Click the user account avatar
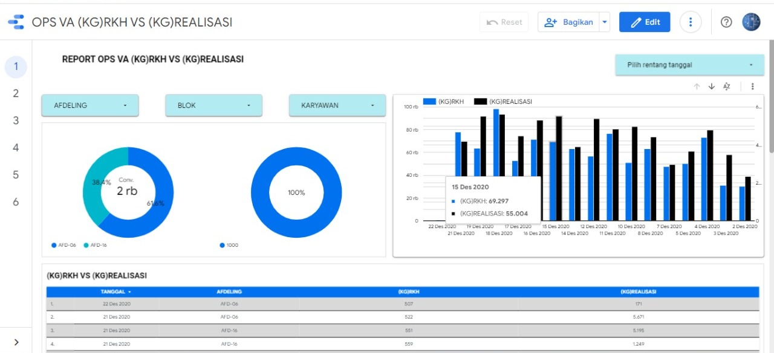Viewport: 774px width, 353px height. tap(751, 22)
